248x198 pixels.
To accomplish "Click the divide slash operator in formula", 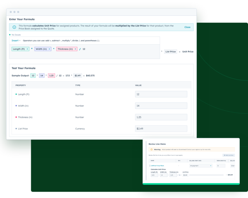I will click(x=80, y=49).
